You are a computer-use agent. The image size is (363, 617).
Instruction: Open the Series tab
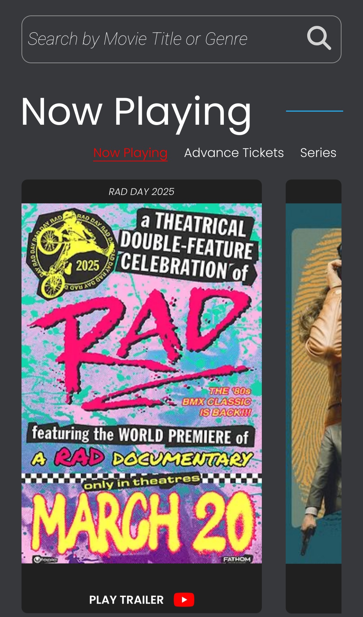coord(318,153)
